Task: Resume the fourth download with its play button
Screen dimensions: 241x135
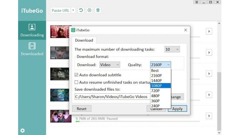Action: tap(209, 95)
